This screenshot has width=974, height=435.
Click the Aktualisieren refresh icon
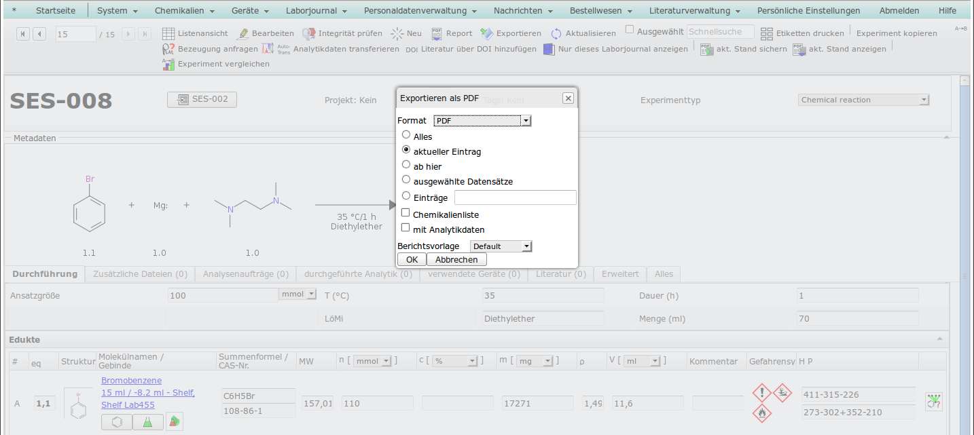[556, 34]
